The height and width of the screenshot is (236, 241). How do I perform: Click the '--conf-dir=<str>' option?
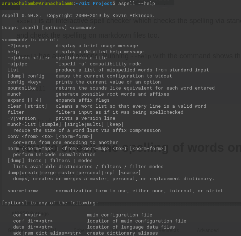[30, 221]
